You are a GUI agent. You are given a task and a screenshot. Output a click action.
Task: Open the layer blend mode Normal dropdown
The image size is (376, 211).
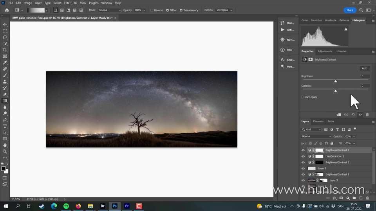[x=316, y=136]
